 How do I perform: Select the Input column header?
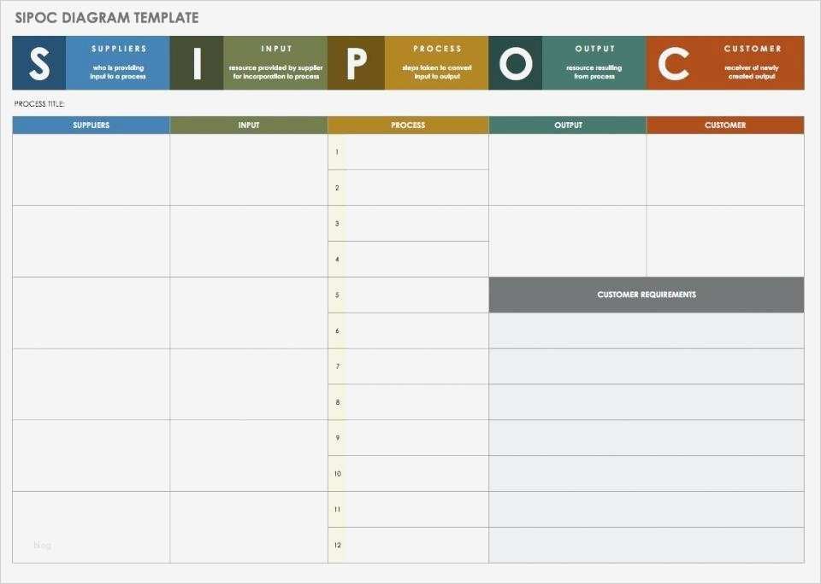point(249,126)
